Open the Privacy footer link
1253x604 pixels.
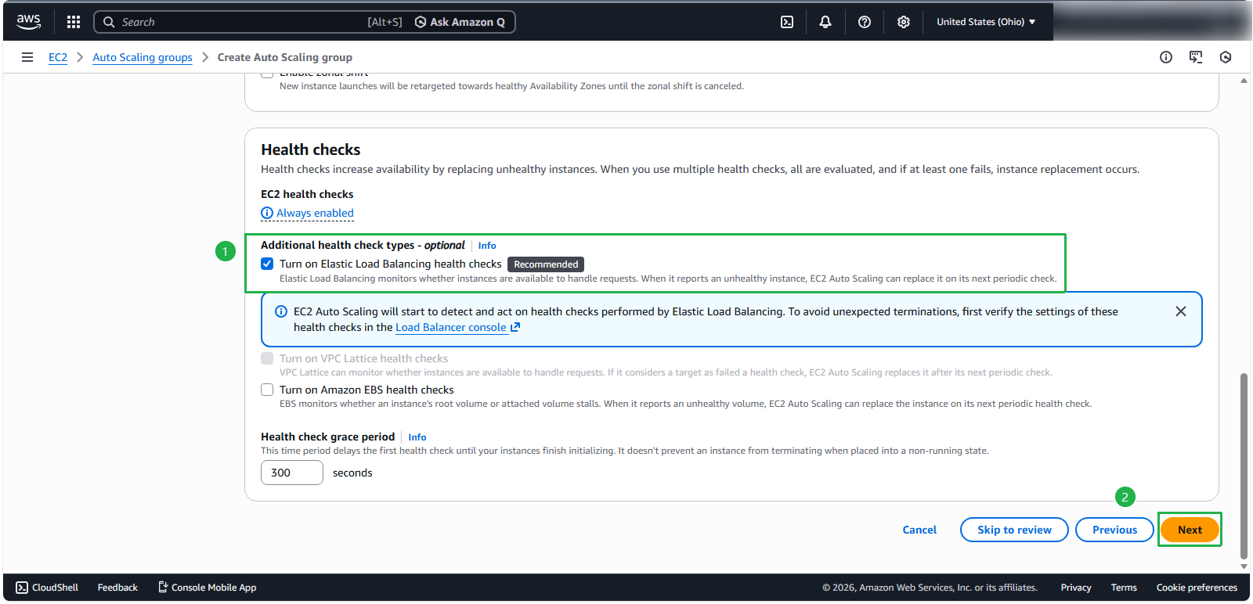click(1076, 588)
